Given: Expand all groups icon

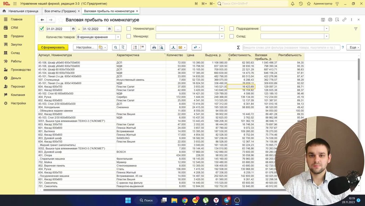Looking at the screenshot, I should [x=135, y=47].
